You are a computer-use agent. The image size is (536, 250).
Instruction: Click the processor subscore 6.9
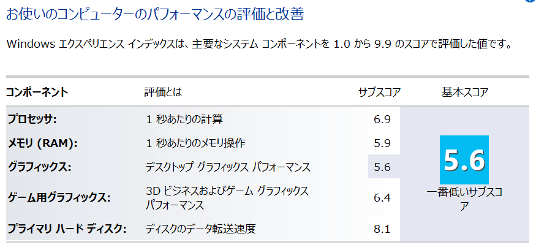[x=382, y=119]
